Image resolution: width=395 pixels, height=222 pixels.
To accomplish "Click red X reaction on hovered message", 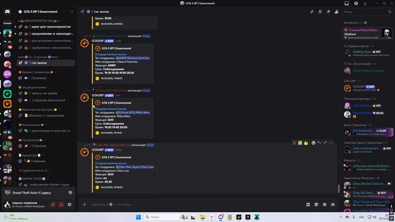I will 294,143.
